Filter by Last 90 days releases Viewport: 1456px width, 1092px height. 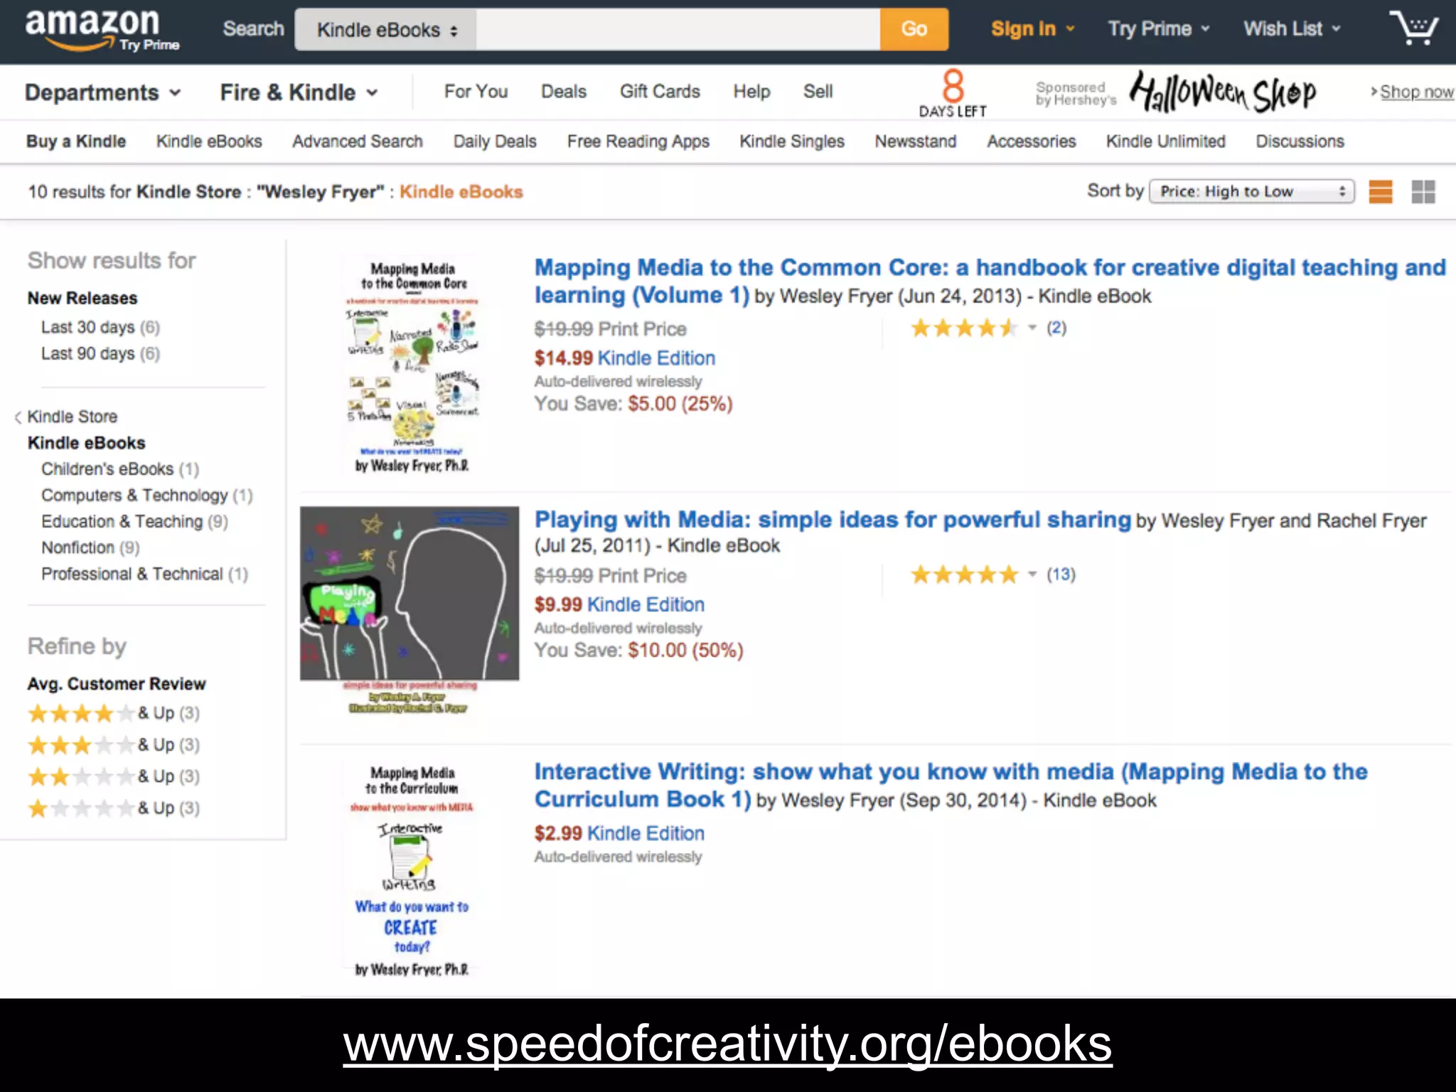(x=100, y=353)
